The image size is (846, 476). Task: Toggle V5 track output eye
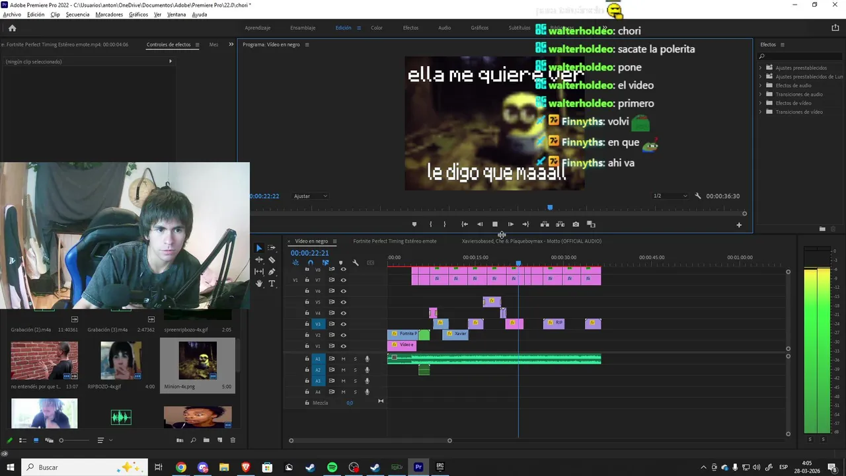tap(343, 302)
